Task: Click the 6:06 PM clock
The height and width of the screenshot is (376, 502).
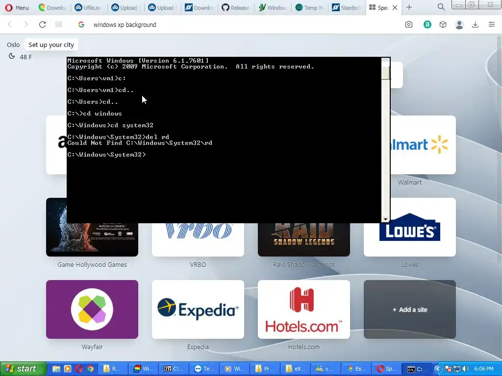Action: click(x=484, y=369)
